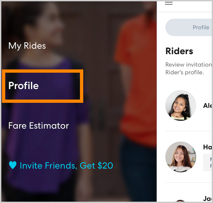The image size is (213, 203).
Task: Select the second rider's avatar photo
Action: tap(181, 157)
